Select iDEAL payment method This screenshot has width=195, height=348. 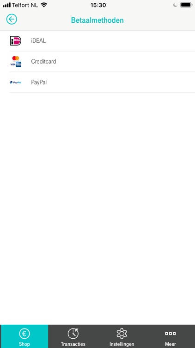[102, 41]
